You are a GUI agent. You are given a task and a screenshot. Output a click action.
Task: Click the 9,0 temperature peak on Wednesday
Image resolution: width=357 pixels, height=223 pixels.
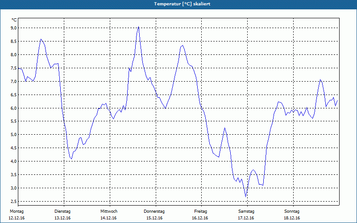click(x=138, y=27)
